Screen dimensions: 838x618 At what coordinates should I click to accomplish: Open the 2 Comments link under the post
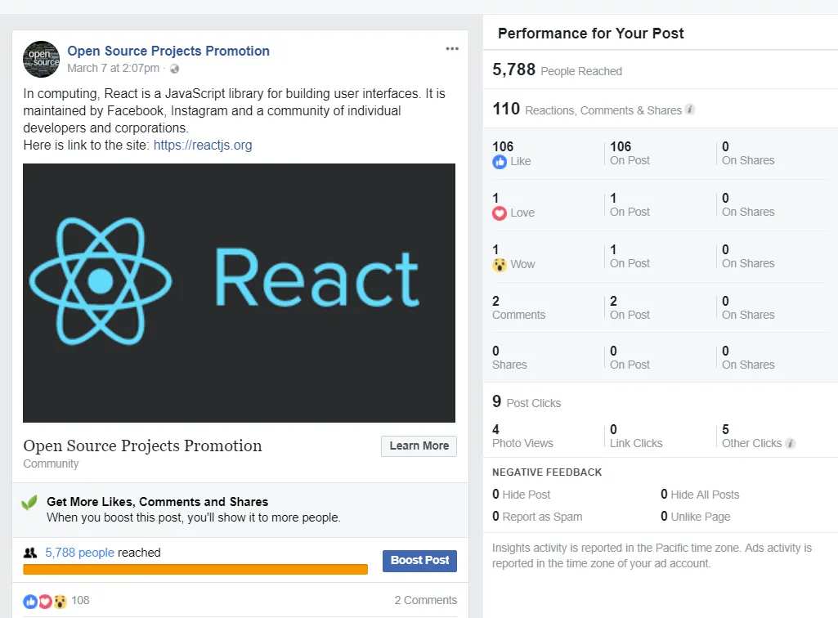pos(426,600)
